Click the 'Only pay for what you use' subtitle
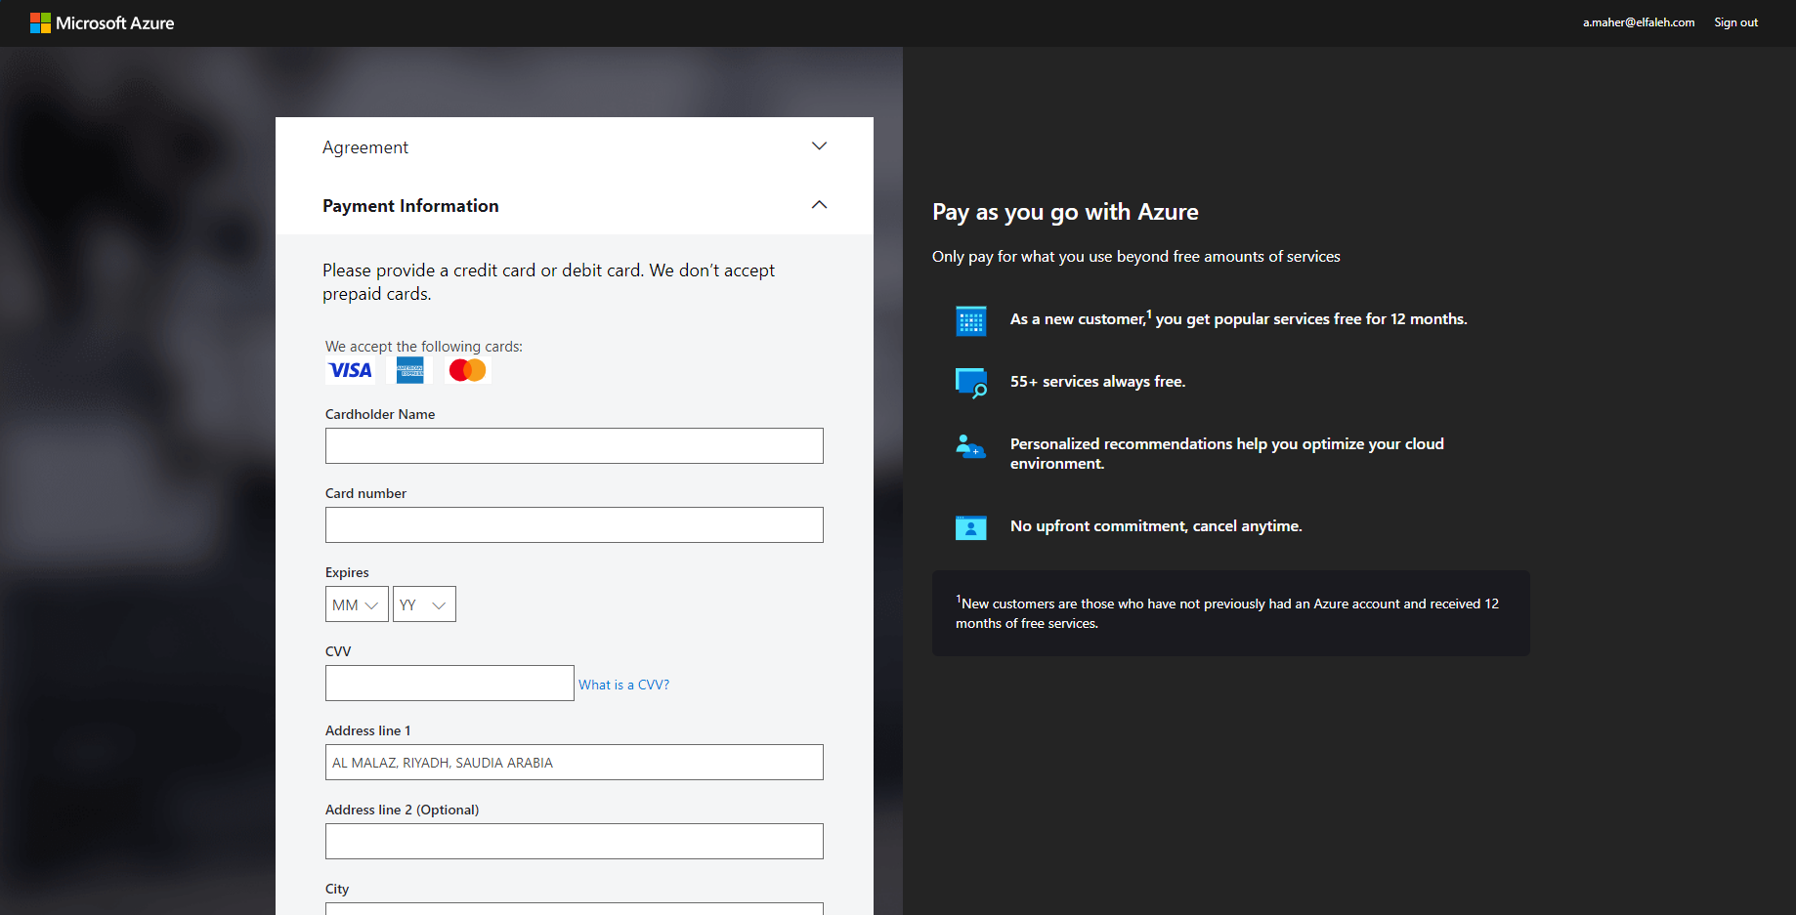This screenshot has width=1796, height=915. pos(1136,257)
